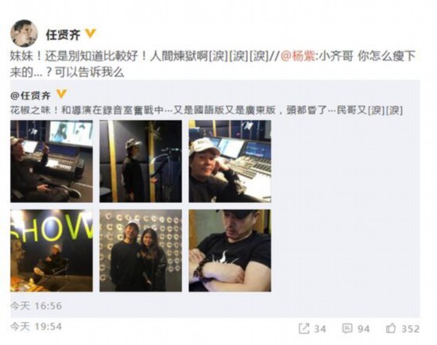Click the comment count 94
The width and height of the screenshot is (437, 345).
[x=363, y=329]
